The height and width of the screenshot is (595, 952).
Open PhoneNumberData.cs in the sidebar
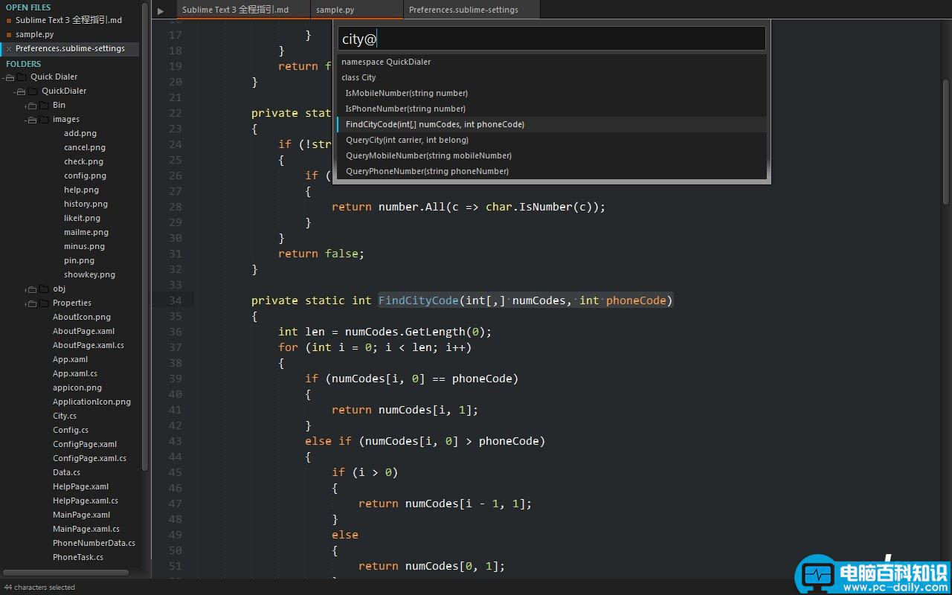94,544
